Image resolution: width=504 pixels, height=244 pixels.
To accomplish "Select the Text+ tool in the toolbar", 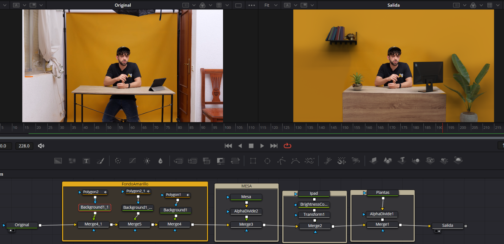I will pyautogui.click(x=86, y=161).
